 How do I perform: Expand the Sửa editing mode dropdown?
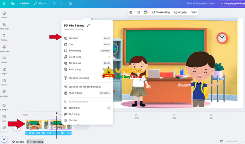pyautogui.click(x=40, y=4)
